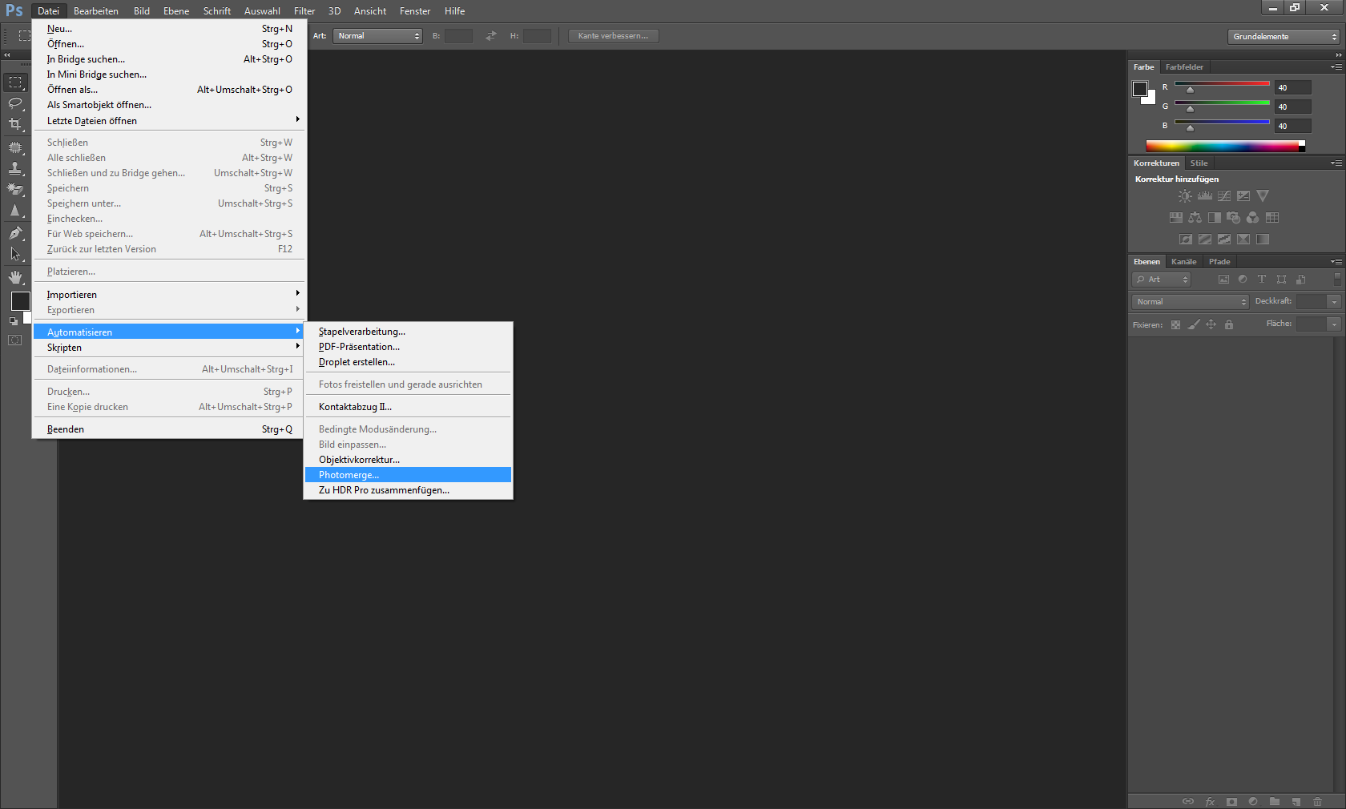Select the Crop tool

(x=15, y=124)
